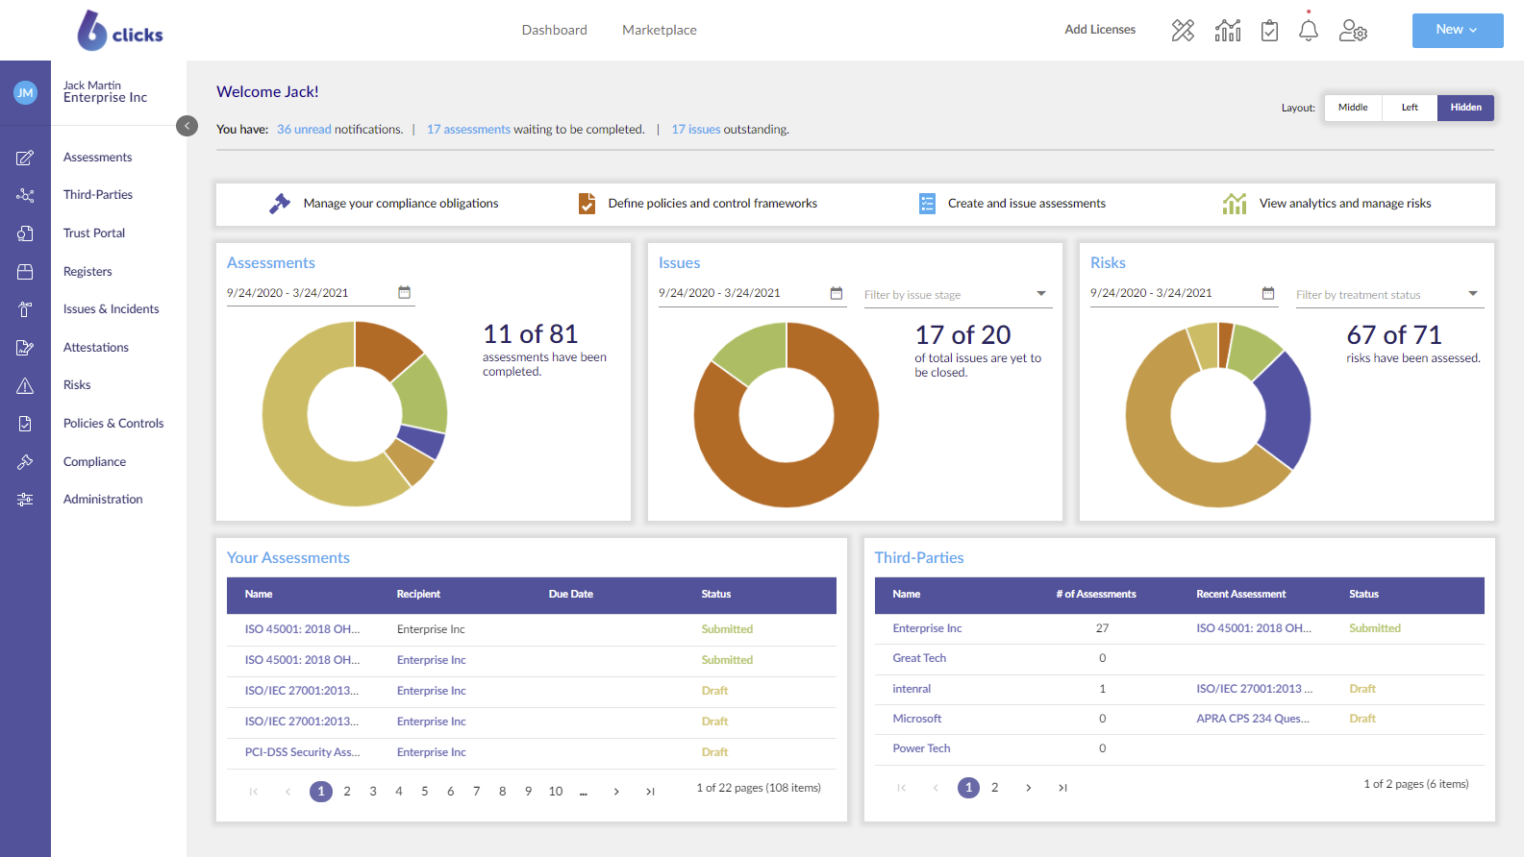This screenshot has height=857, width=1524.
Task: Expand the Filter by issue stage dropdown
Action: point(1040,294)
